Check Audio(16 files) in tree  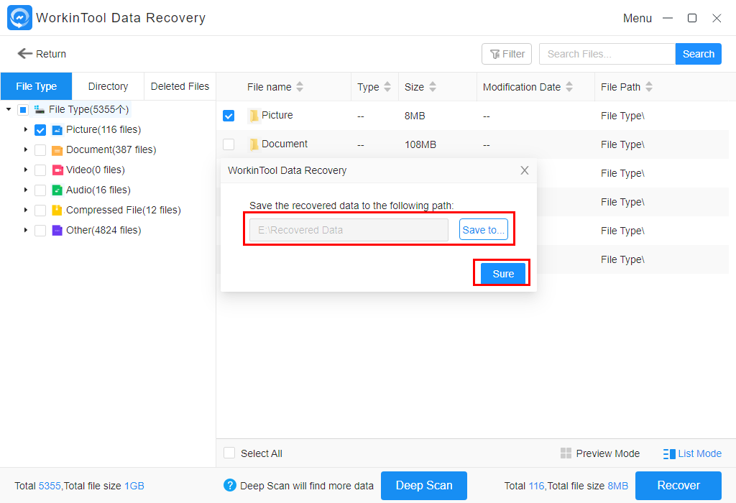coord(40,190)
